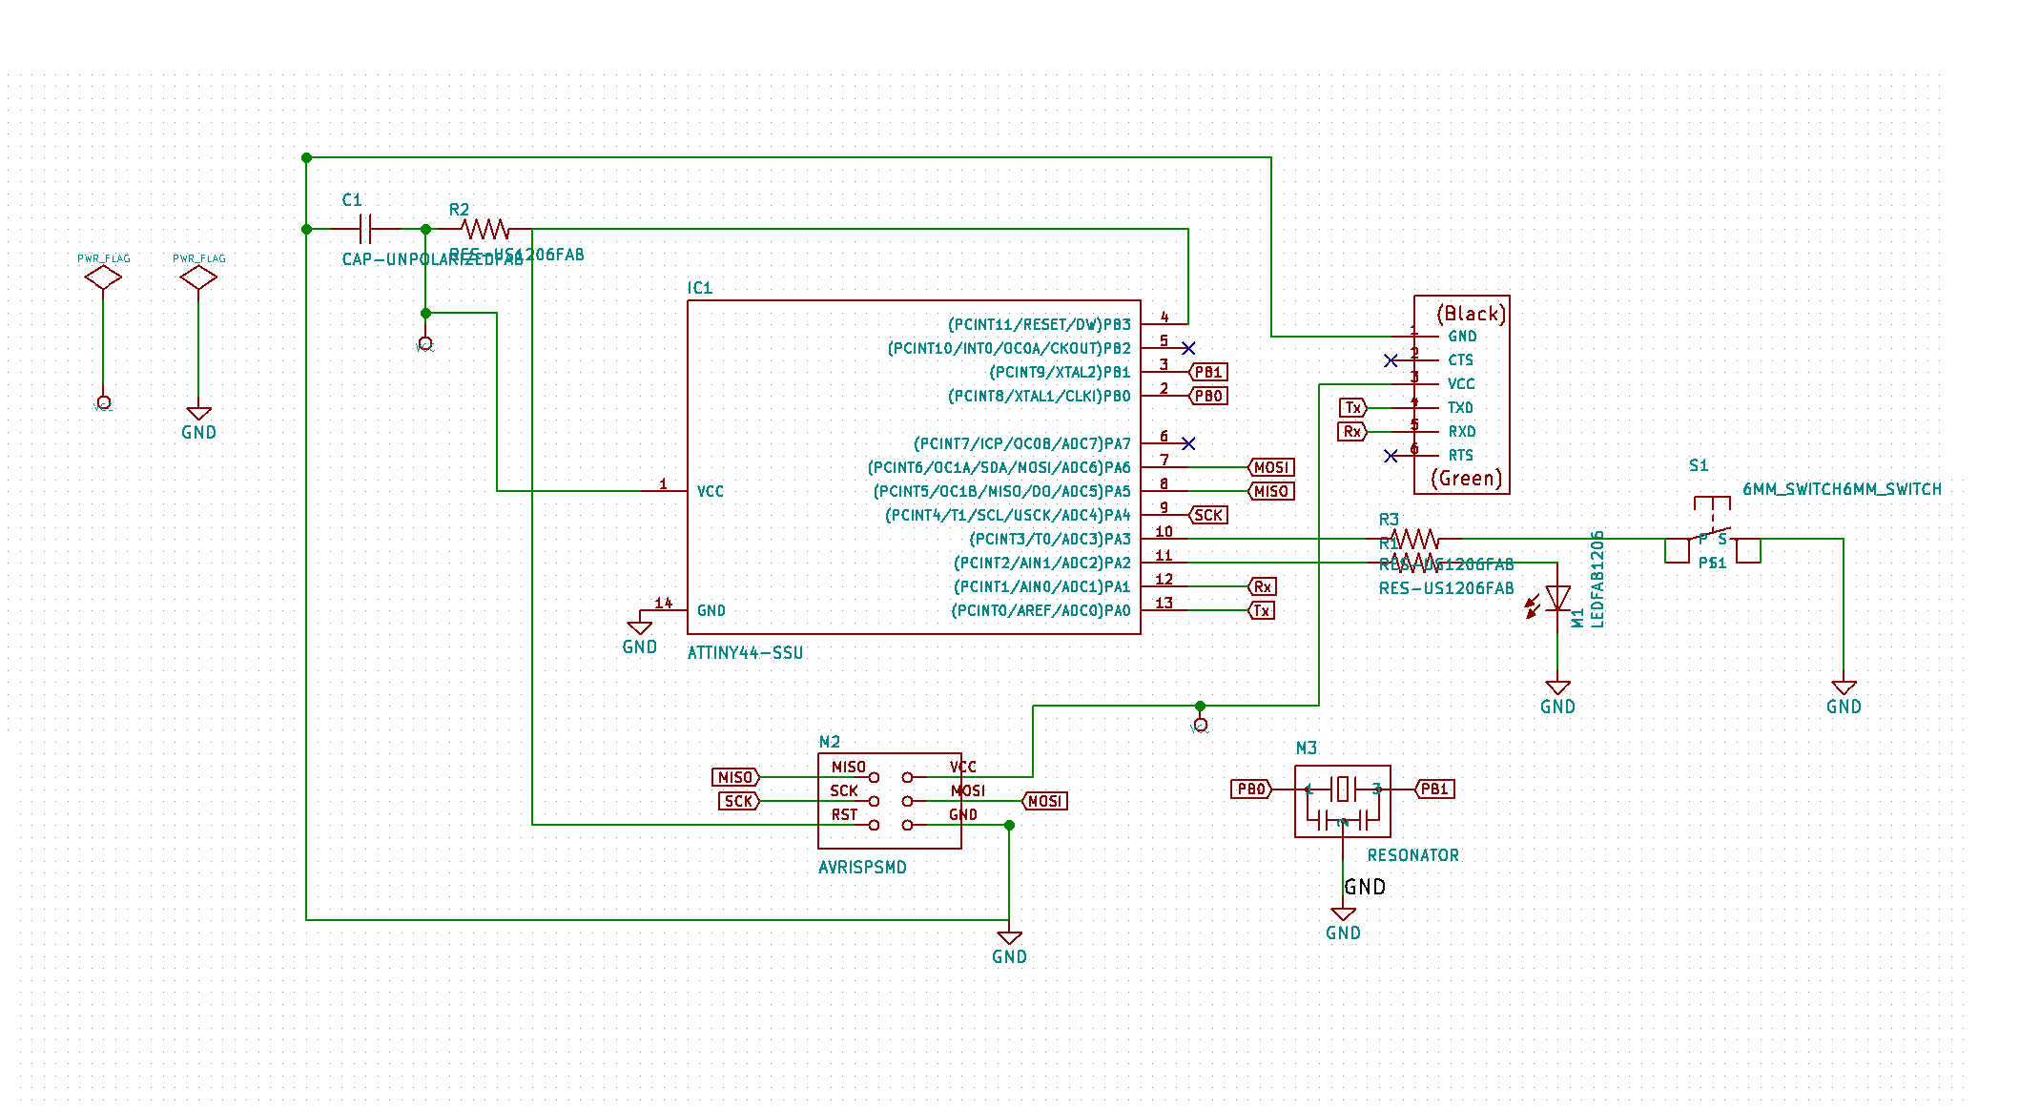
Task: Select the C1 capacitor symbol
Action: (x=365, y=229)
